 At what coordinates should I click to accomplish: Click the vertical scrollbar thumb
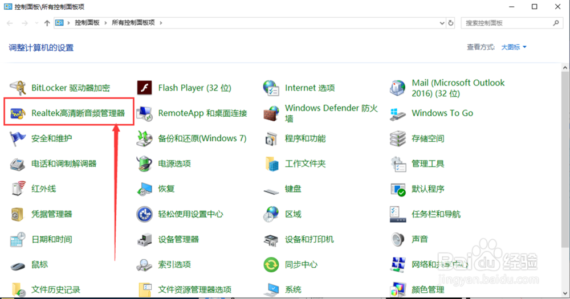565,160
